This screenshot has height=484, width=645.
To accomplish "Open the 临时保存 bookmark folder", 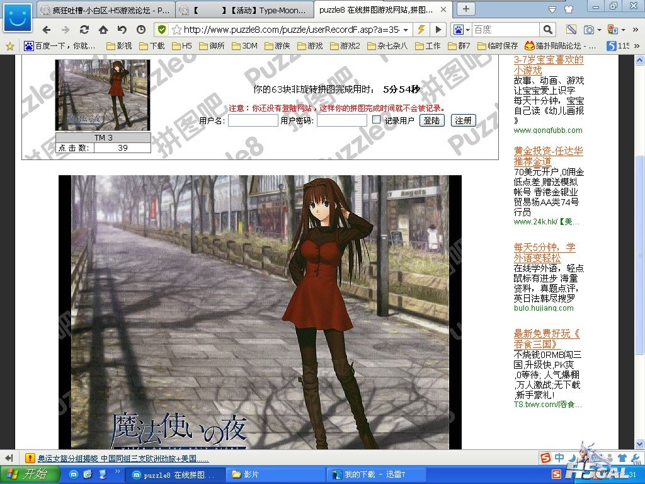I will click(x=498, y=46).
